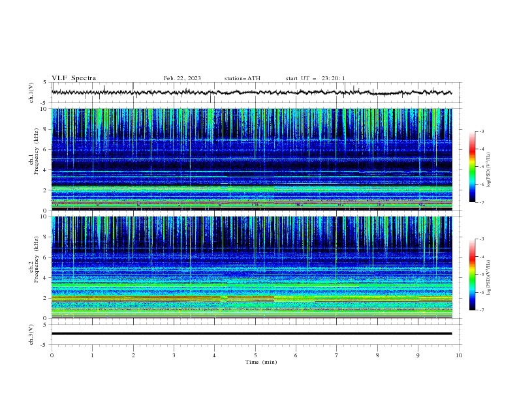This screenshot has height=399, width=517.
Task: Click the ch.2 spectrogram color scale bar
Action: point(472,274)
